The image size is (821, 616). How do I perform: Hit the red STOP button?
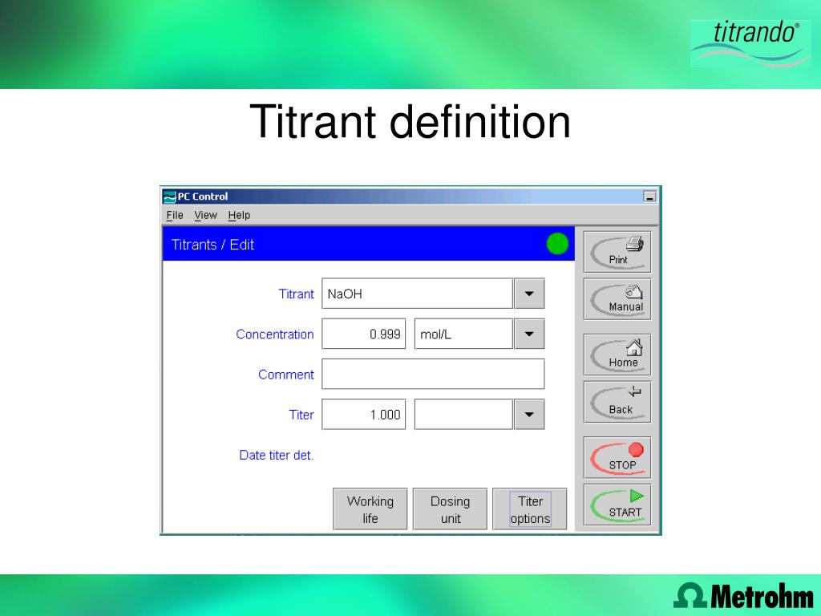(617, 457)
